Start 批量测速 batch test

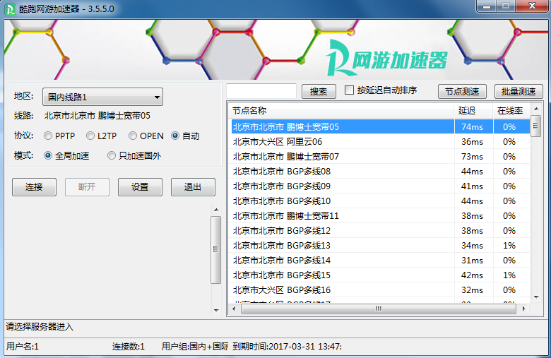click(x=519, y=91)
